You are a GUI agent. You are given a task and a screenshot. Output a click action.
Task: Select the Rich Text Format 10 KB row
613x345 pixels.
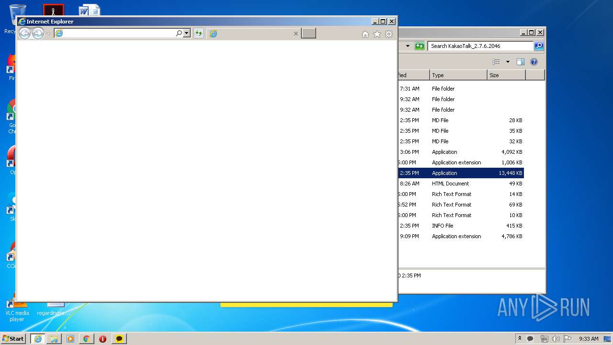[x=461, y=215]
